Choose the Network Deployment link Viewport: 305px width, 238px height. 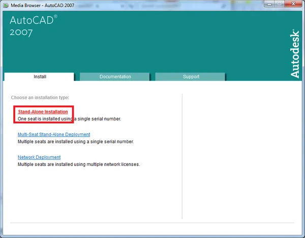click(39, 157)
